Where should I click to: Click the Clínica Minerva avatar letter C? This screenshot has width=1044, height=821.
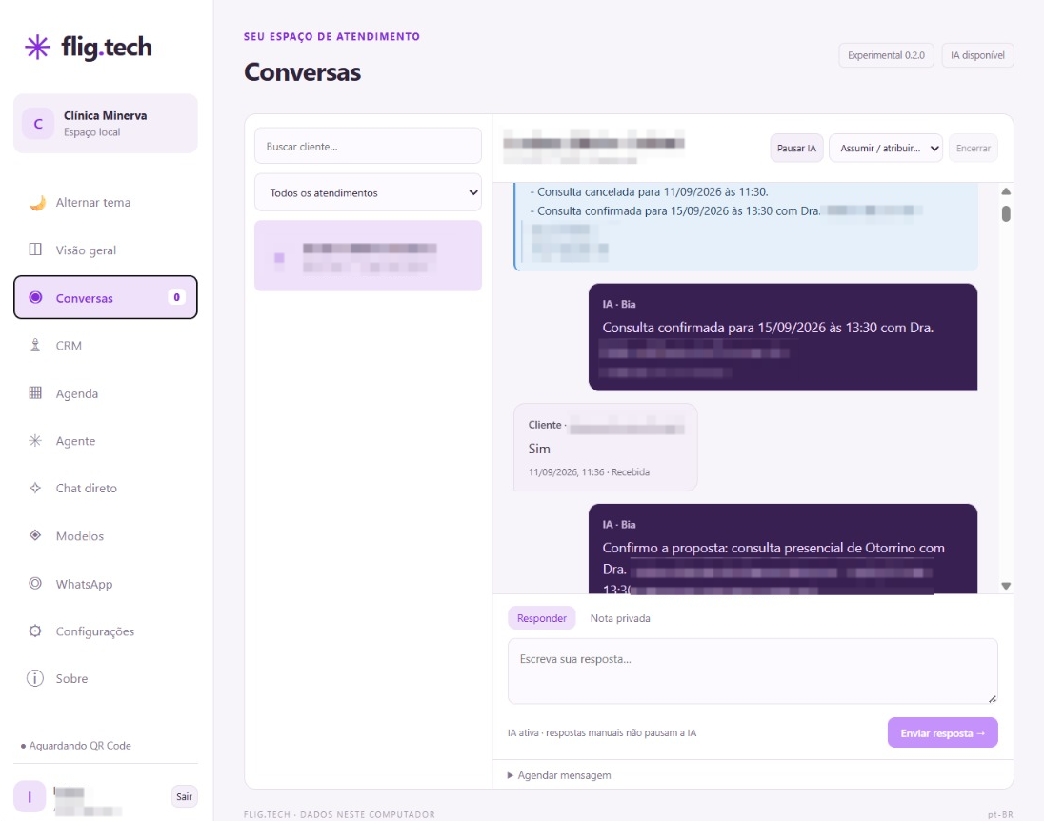[38, 124]
